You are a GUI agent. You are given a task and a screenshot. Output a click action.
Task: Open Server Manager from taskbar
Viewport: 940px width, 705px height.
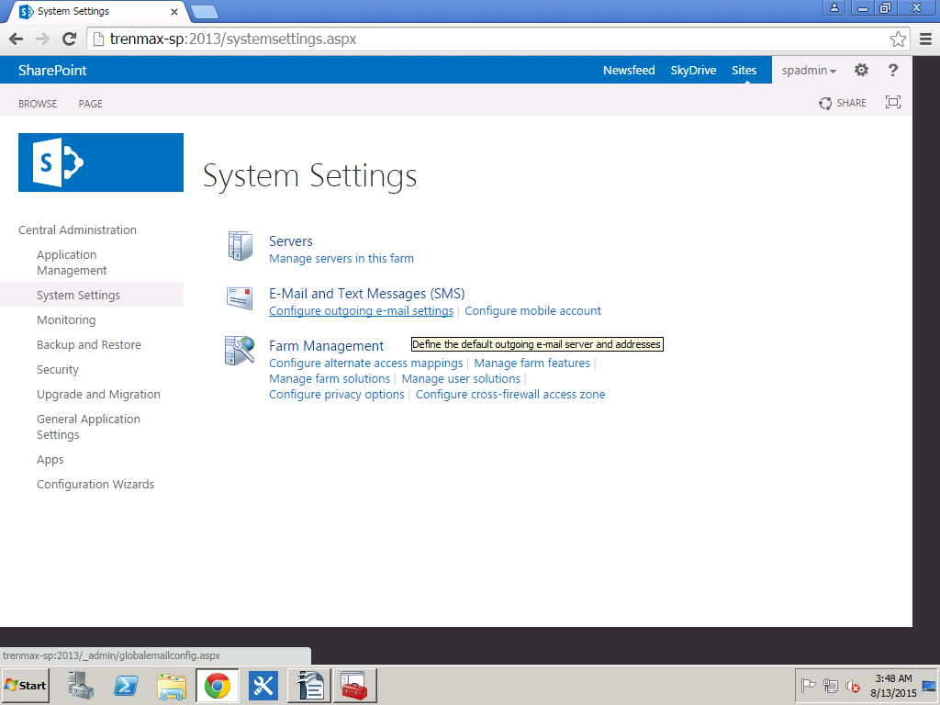[81, 685]
